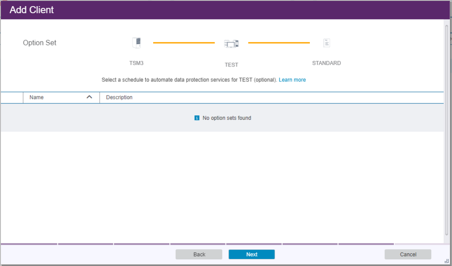Screen dimensions: 452x266
Task: Select the TEST client icon
Action: (x=231, y=43)
